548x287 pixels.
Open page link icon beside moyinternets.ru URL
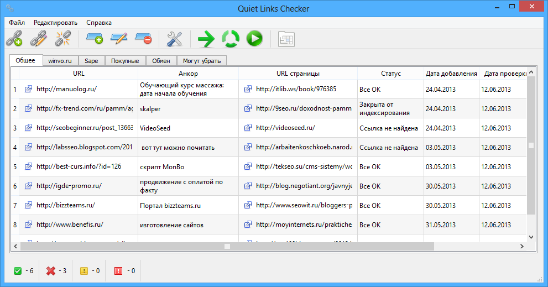pyautogui.click(x=248, y=225)
